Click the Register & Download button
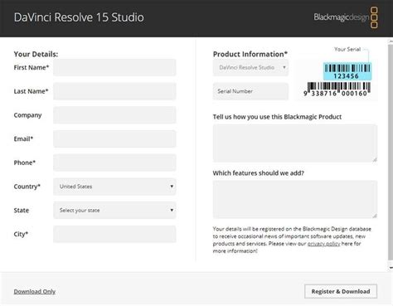Image resolution: width=393 pixels, height=306 pixels. click(341, 291)
